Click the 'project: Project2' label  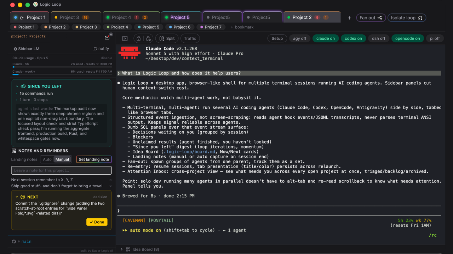pos(28,36)
